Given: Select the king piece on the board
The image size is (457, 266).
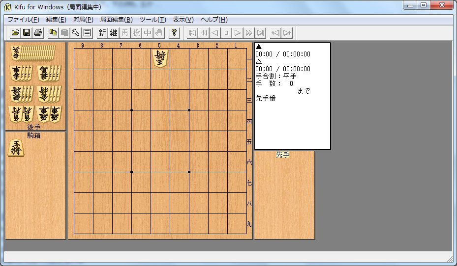Looking at the screenshot, I should click(x=160, y=58).
